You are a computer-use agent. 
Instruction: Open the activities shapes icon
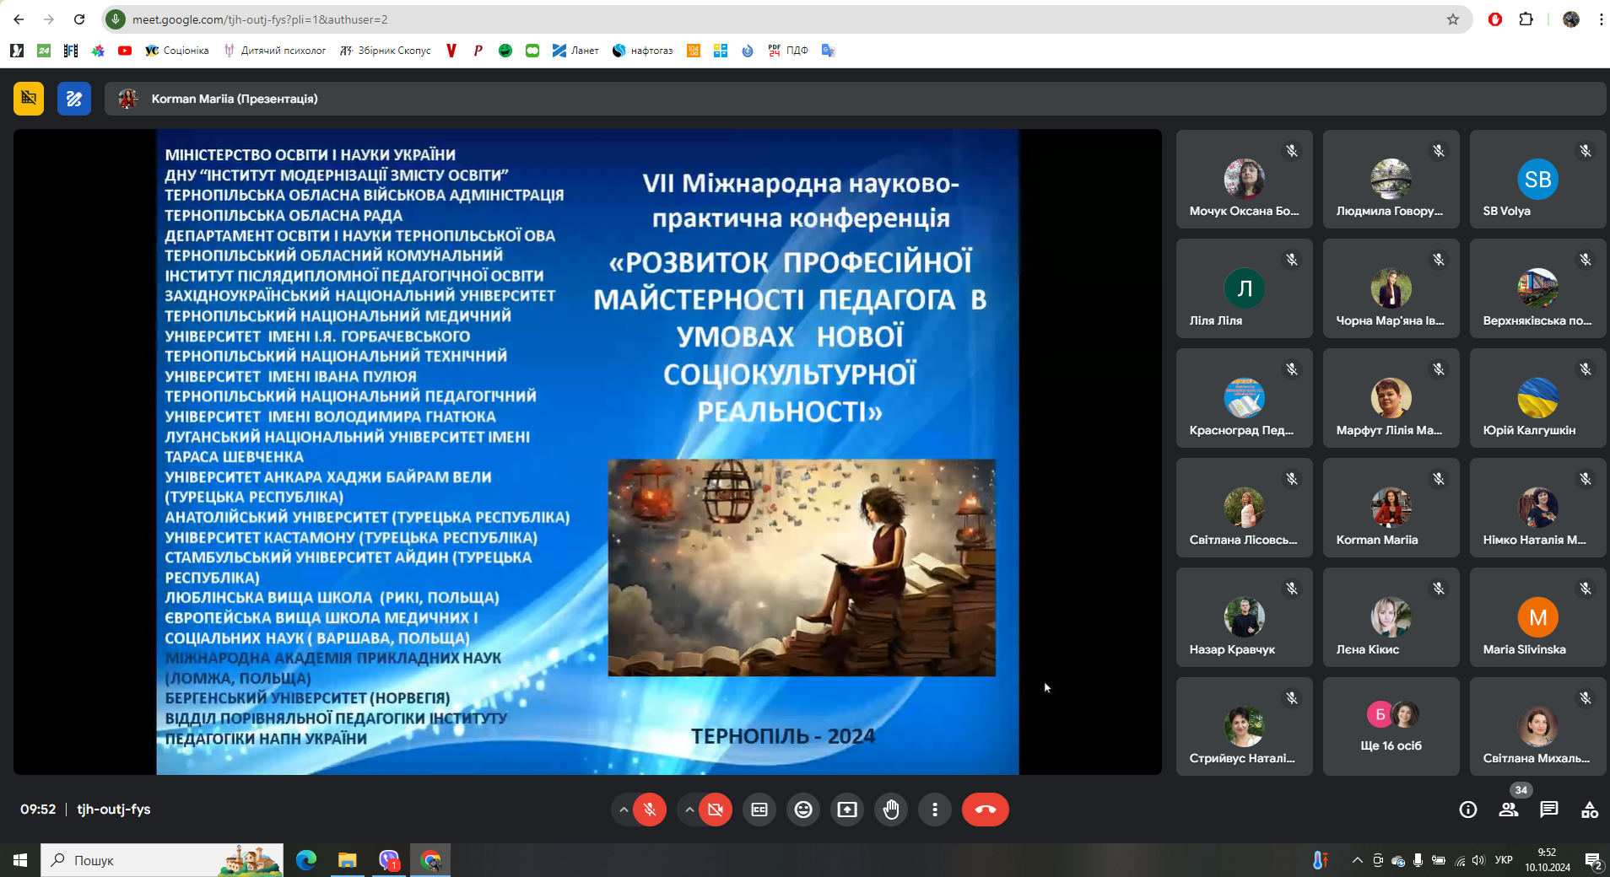1589,810
